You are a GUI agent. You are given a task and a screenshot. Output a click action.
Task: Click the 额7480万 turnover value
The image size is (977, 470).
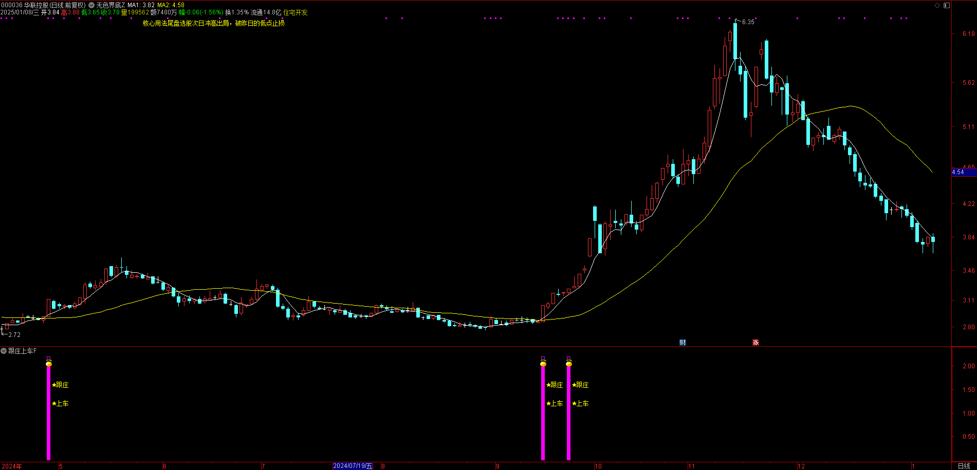tap(163, 12)
